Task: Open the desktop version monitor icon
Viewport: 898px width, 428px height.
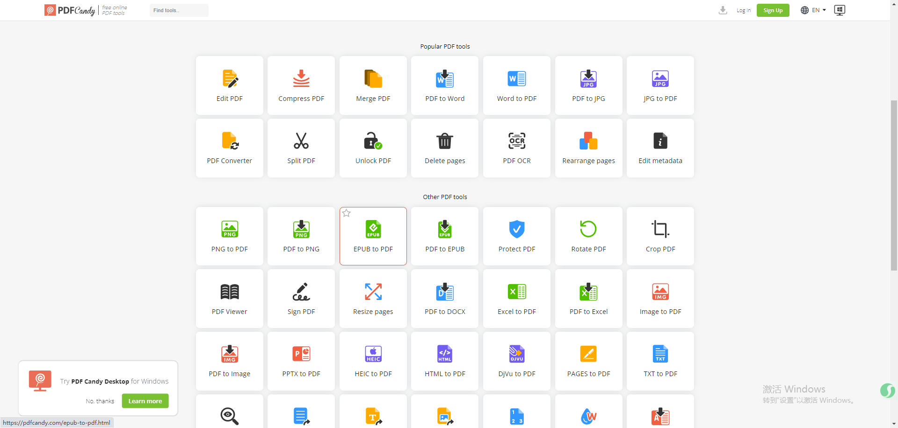Action: (840, 10)
